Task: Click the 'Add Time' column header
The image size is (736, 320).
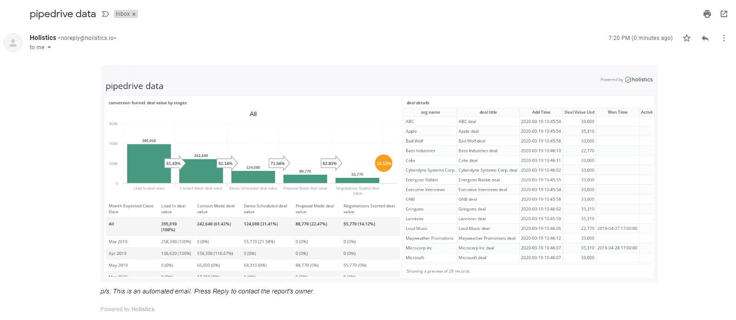Action: click(x=541, y=112)
